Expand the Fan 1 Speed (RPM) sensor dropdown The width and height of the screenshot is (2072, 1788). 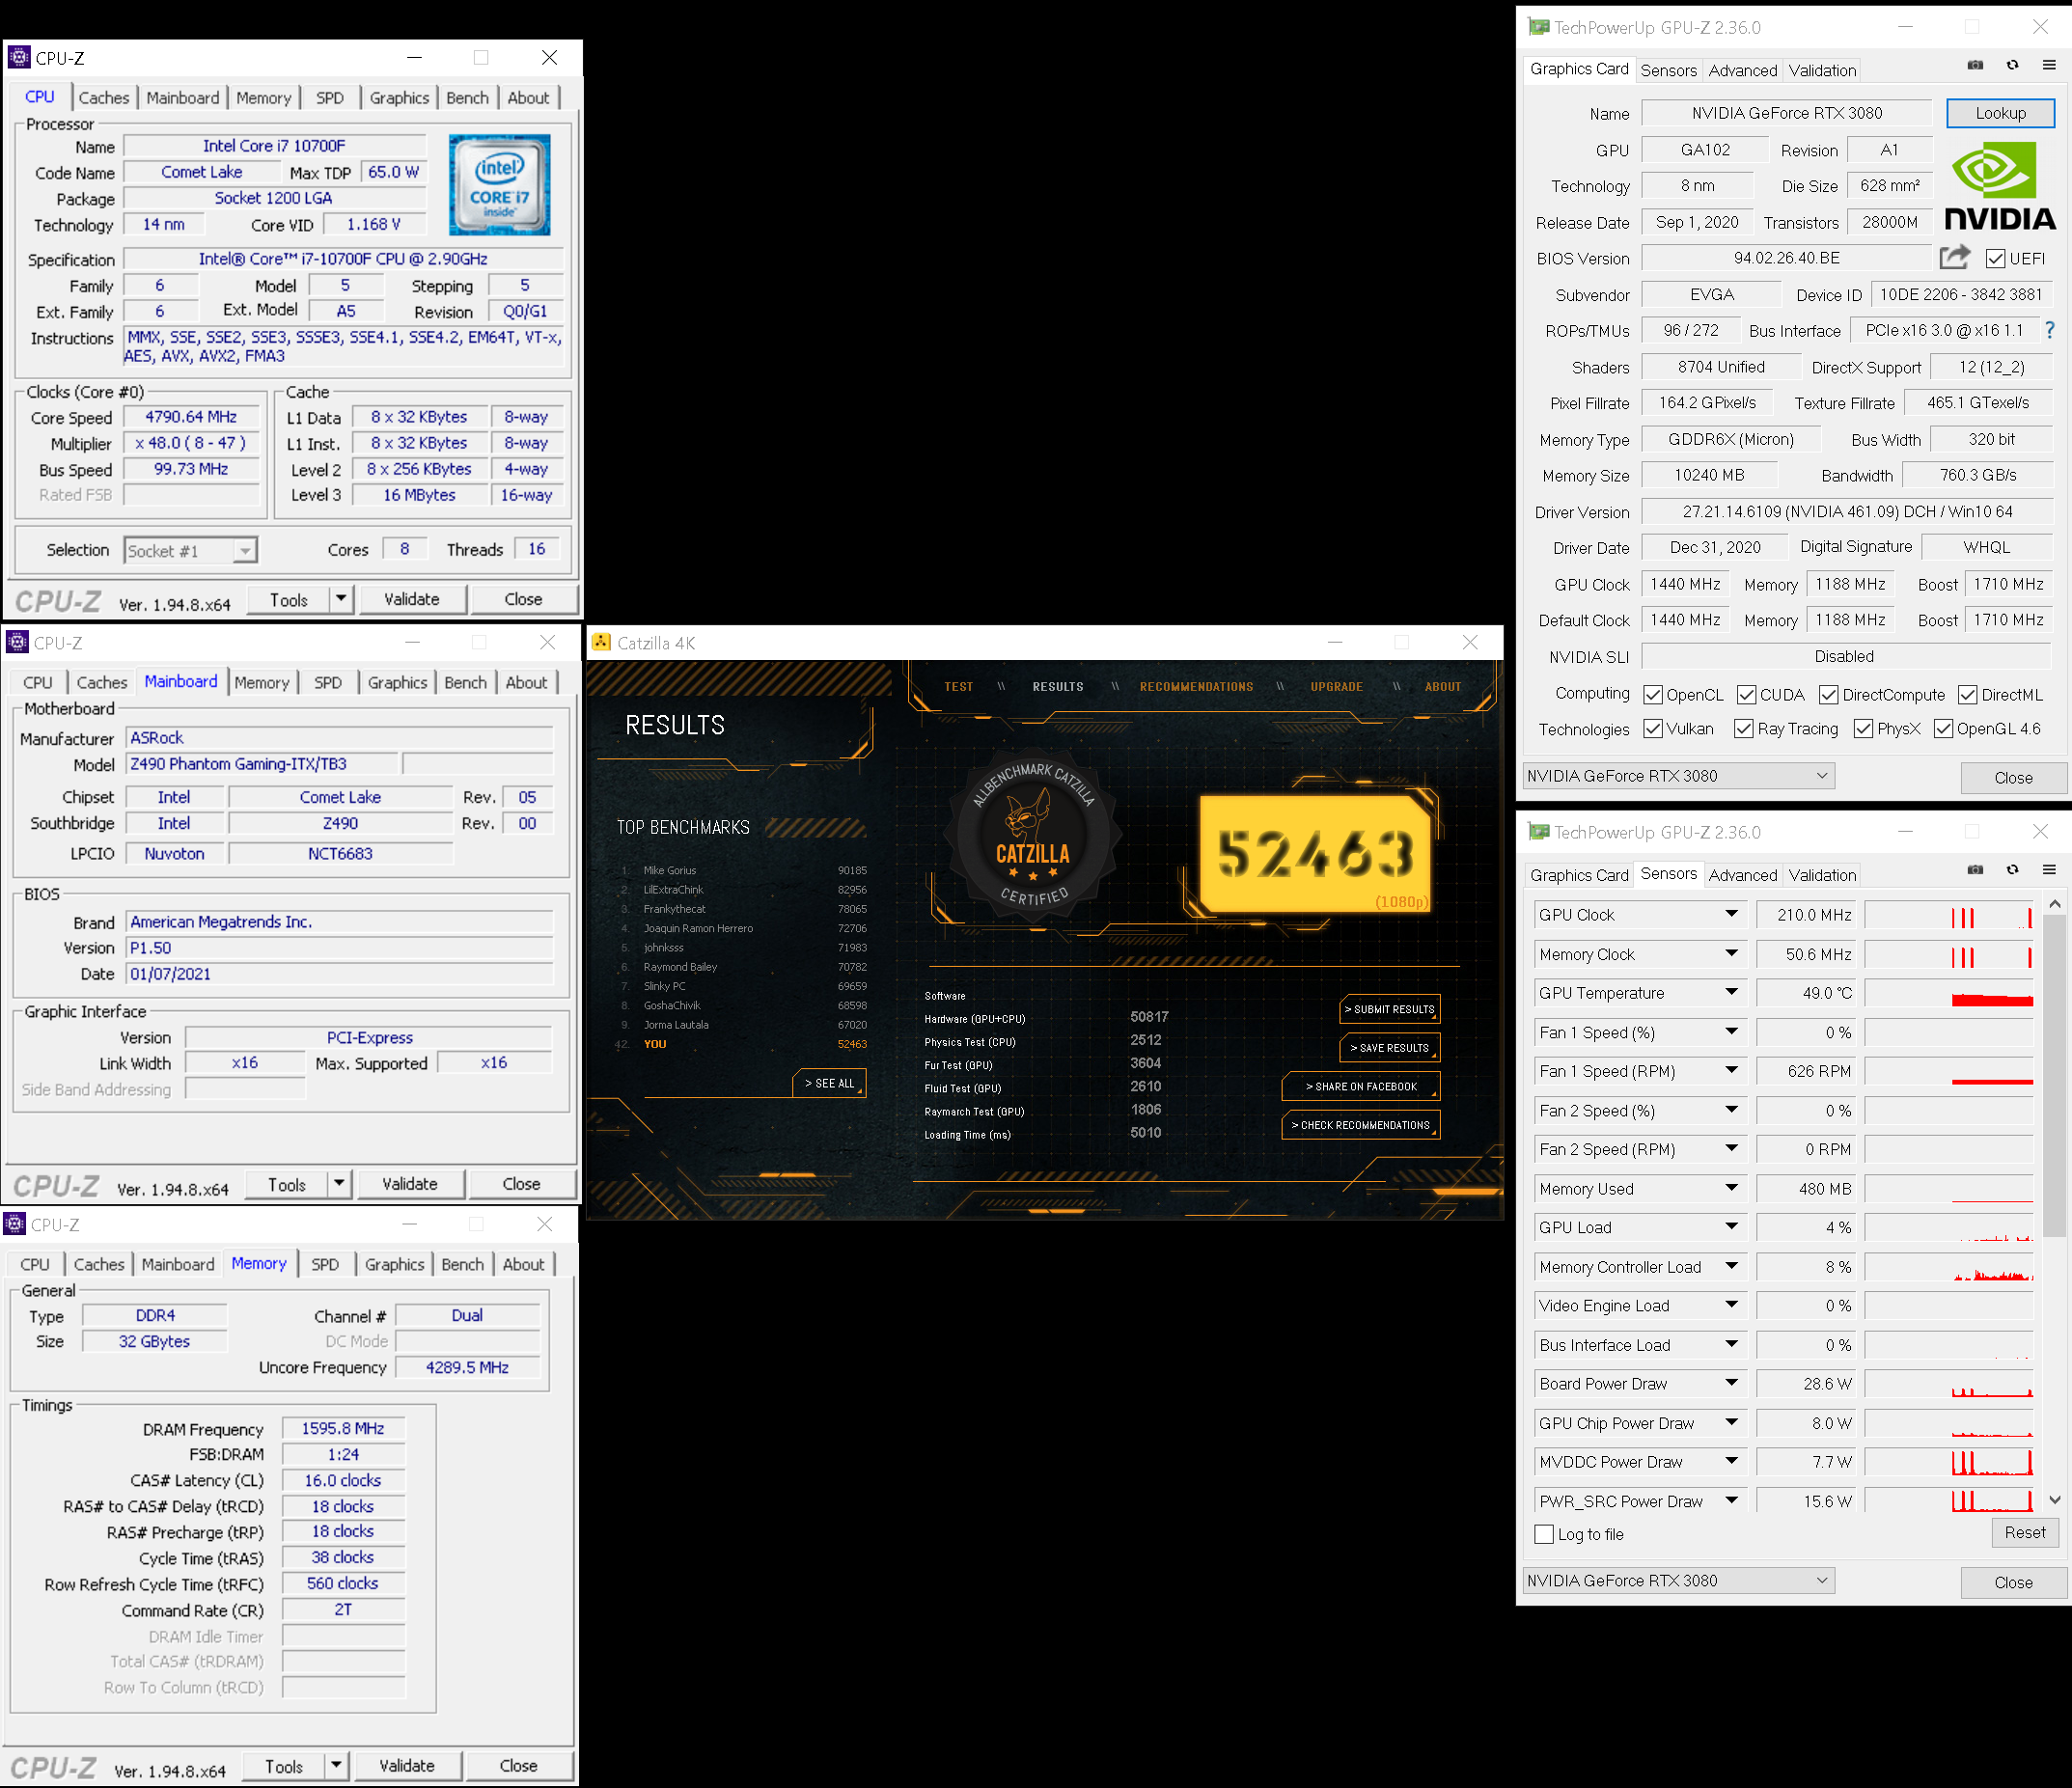point(1731,1070)
